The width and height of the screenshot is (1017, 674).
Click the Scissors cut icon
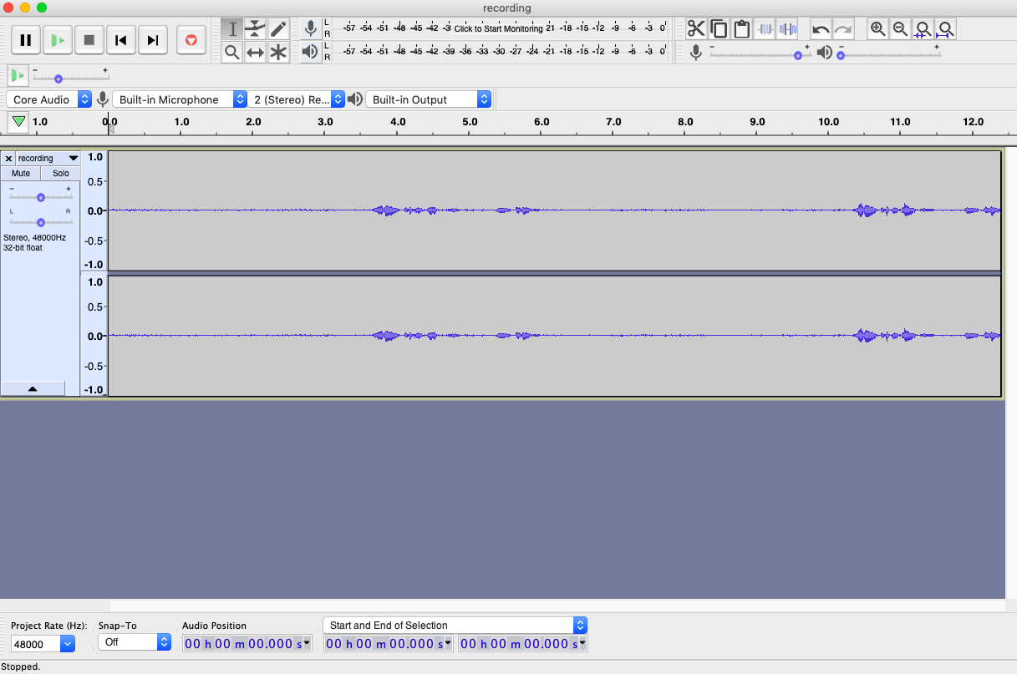tap(696, 28)
